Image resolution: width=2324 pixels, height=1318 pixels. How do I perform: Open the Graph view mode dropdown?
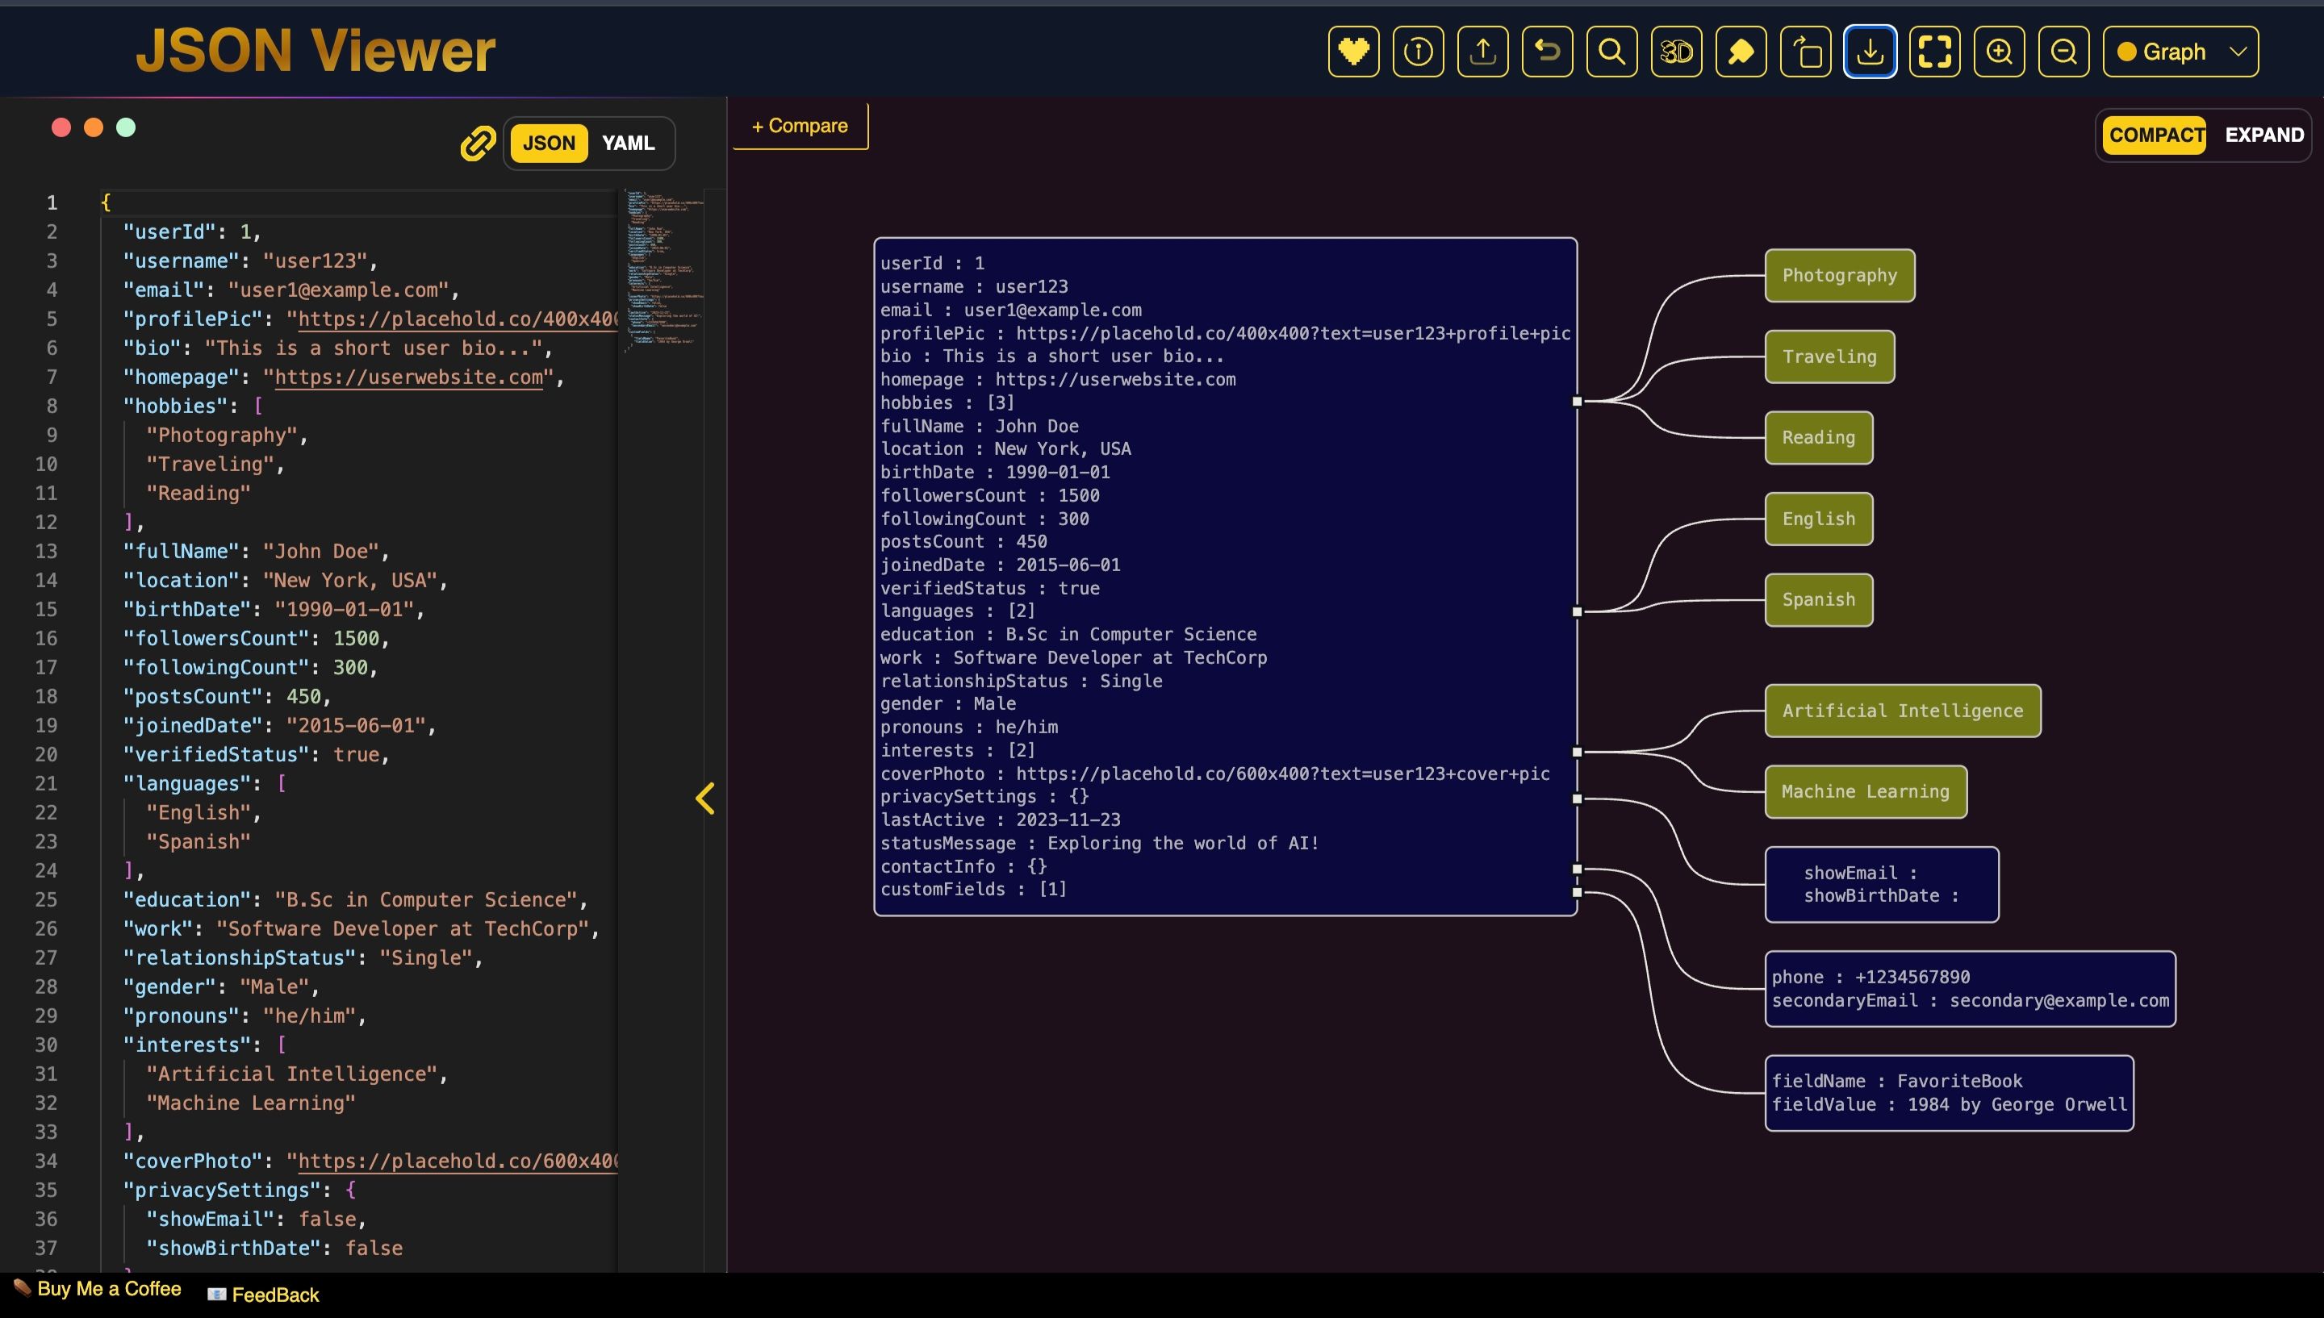[x=2180, y=52]
